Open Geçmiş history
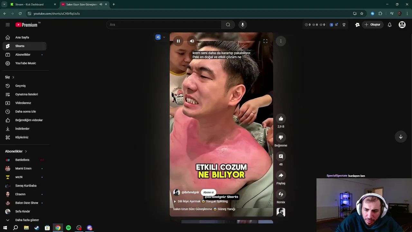Image resolution: width=412 pixels, height=232 pixels. coord(24,86)
